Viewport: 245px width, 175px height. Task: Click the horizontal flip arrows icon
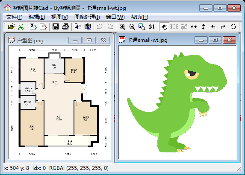[x=194, y=26]
